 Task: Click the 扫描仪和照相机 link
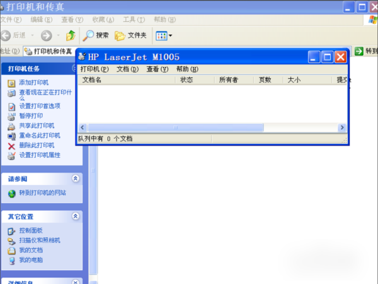pyautogui.click(x=40, y=240)
